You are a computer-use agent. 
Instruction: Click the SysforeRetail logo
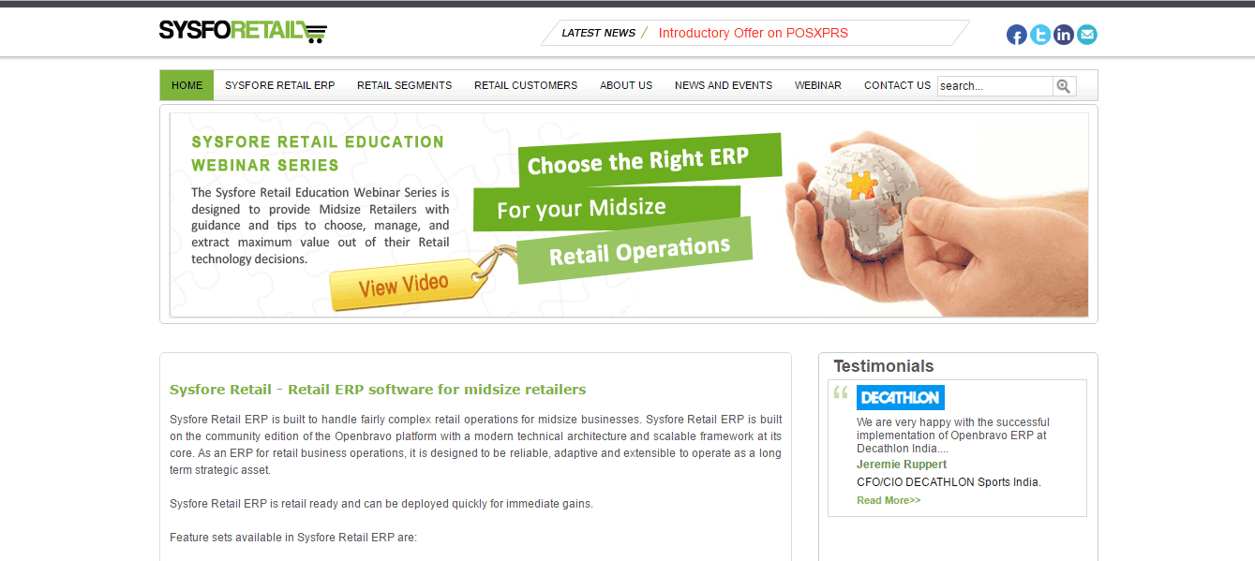point(243,31)
